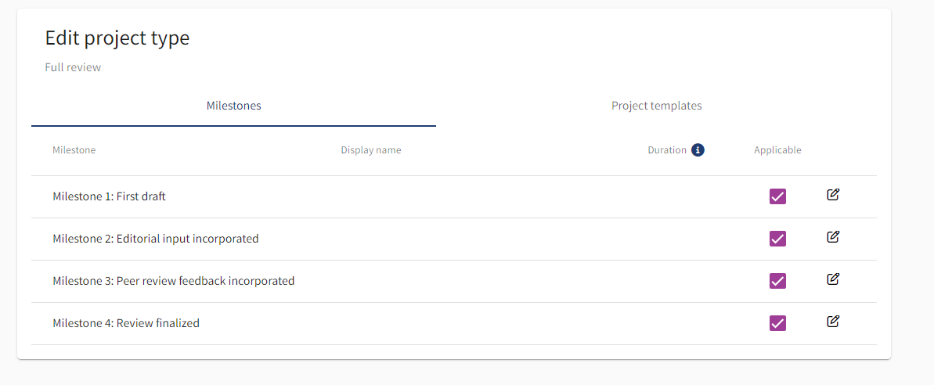Disable Applicable for Milestone 3
The width and height of the screenshot is (934, 385).
[777, 281]
